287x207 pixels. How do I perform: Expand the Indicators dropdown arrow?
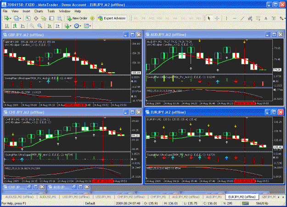[x=71, y=26]
